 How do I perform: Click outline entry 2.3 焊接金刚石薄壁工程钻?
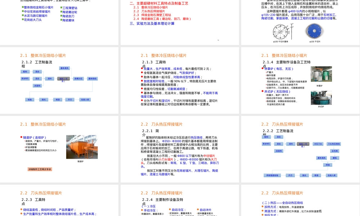point(152,15)
